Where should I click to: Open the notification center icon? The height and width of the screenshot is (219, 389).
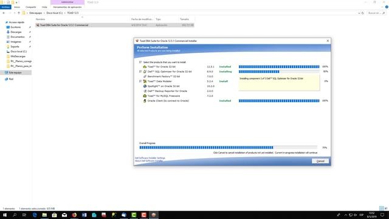pyautogui.click(x=382, y=215)
